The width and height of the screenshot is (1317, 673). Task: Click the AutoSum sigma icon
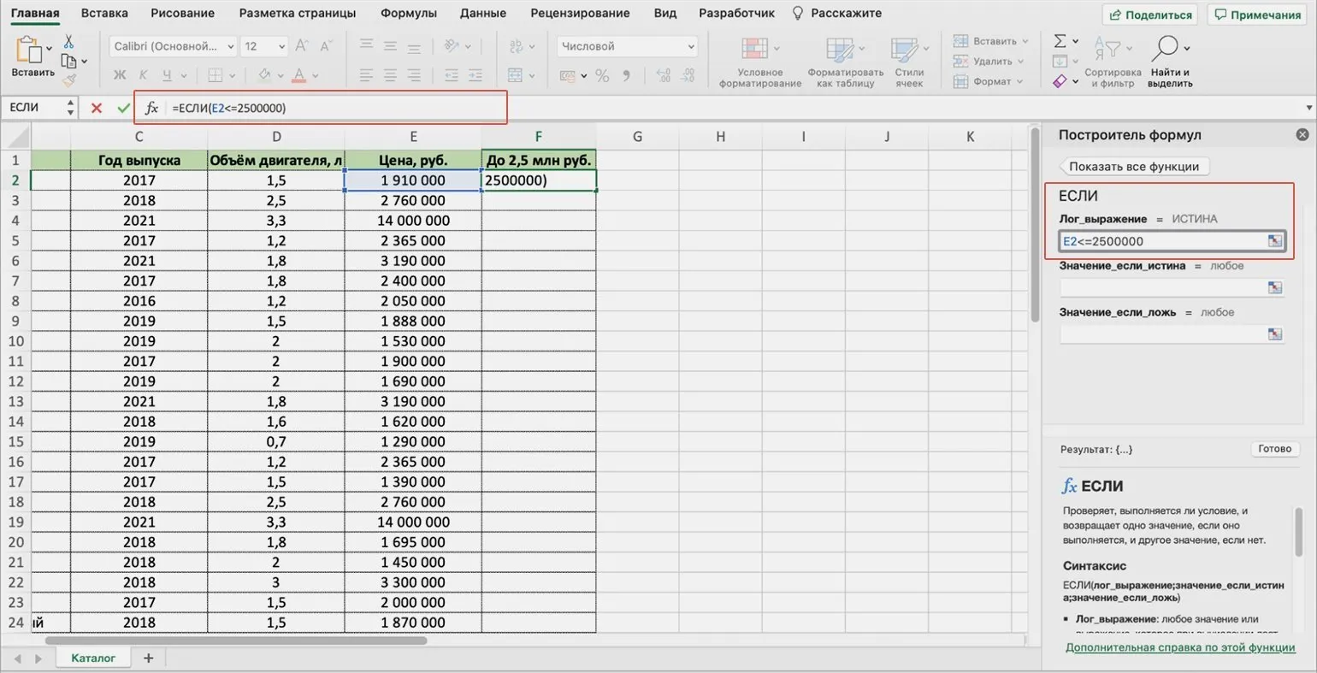[x=1060, y=41]
